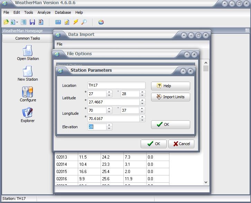251x203 pixels.
Task: Open the Configure tools icon
Action: 28,94
